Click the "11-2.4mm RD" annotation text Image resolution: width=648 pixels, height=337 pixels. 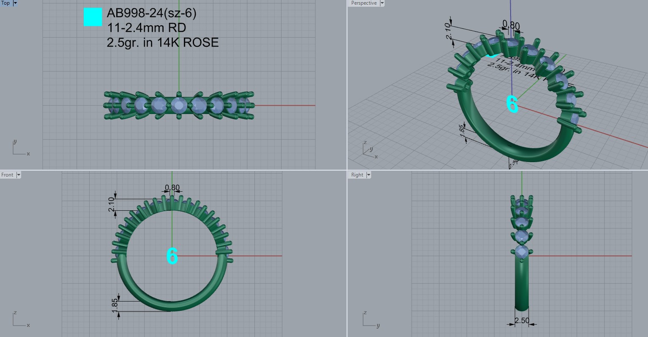pos(146,28)
